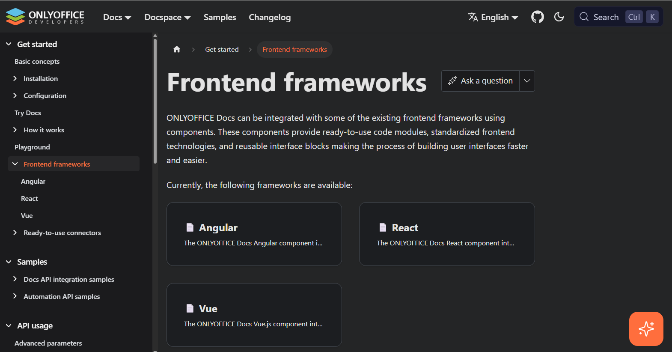The height and width of the screenshot is (352, 672).
Task: Open the Samples page from the top bar
Action: (220, 17)
